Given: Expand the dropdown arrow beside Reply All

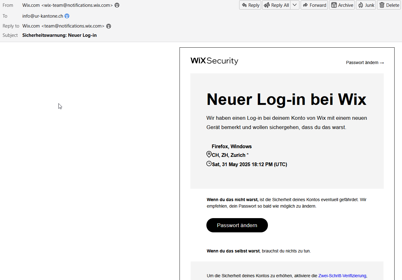Looking at the screenshot, I should [x=295, y=5].
